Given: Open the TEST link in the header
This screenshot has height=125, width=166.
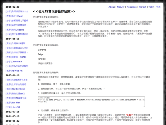Looking at the screenshot, I should coord(151,7).
